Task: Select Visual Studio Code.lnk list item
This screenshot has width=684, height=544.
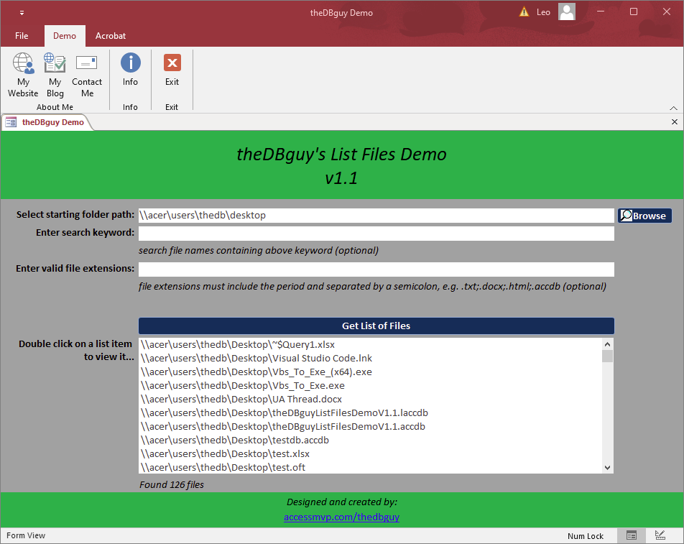Action: (x=370, y=358)
